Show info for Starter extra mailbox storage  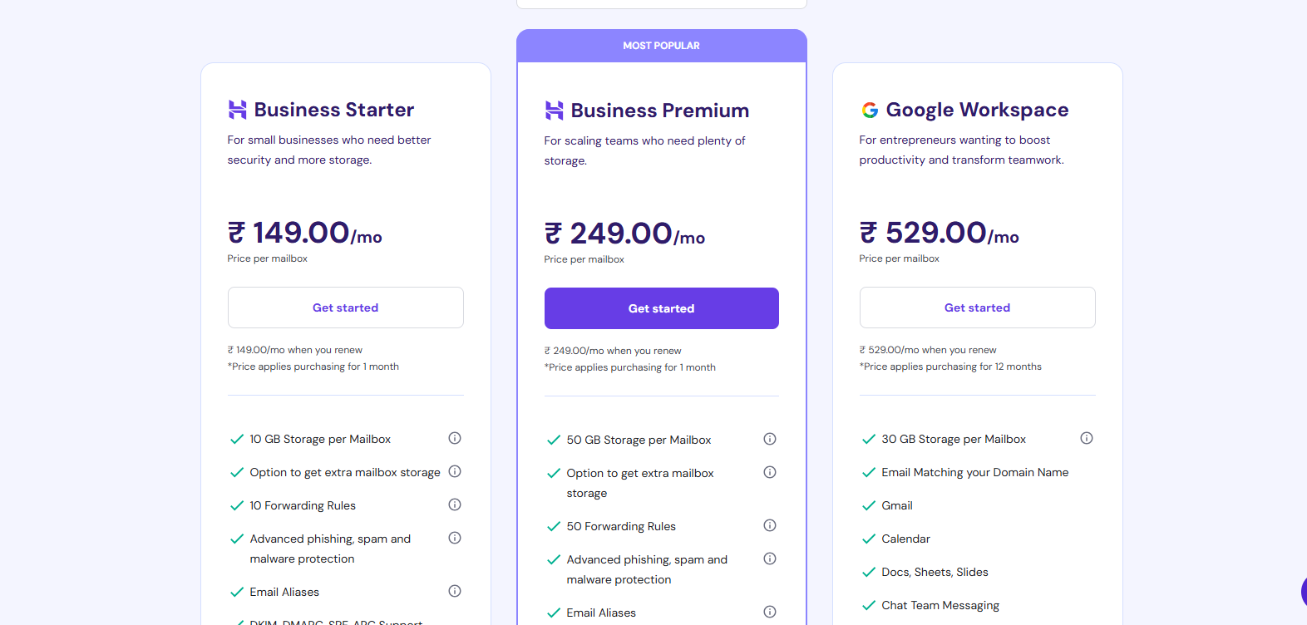click(455, 471)
